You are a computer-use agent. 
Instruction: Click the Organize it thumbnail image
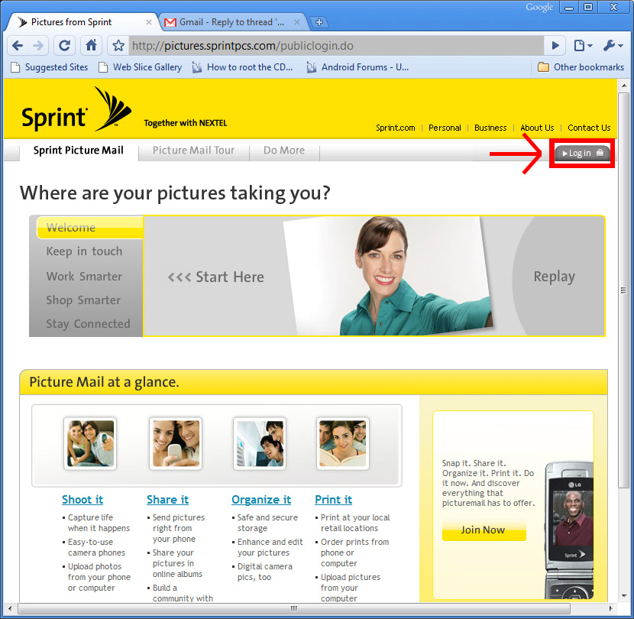click(x=260, y=444)
